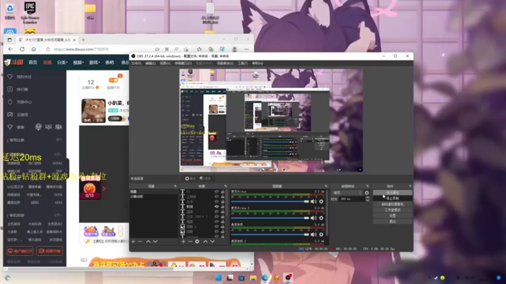Click red right arrow beside 0/10 badge
The image size is (506, 284).
coord(104,189)
